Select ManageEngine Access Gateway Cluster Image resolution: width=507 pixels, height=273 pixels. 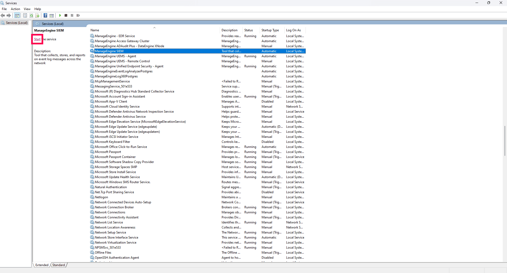point(198,41)
